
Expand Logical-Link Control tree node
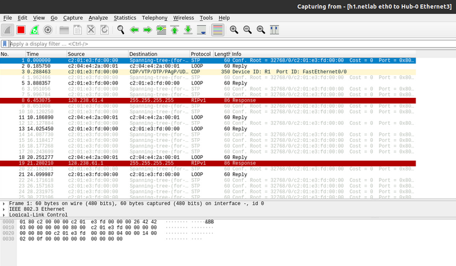click(4, 215)
